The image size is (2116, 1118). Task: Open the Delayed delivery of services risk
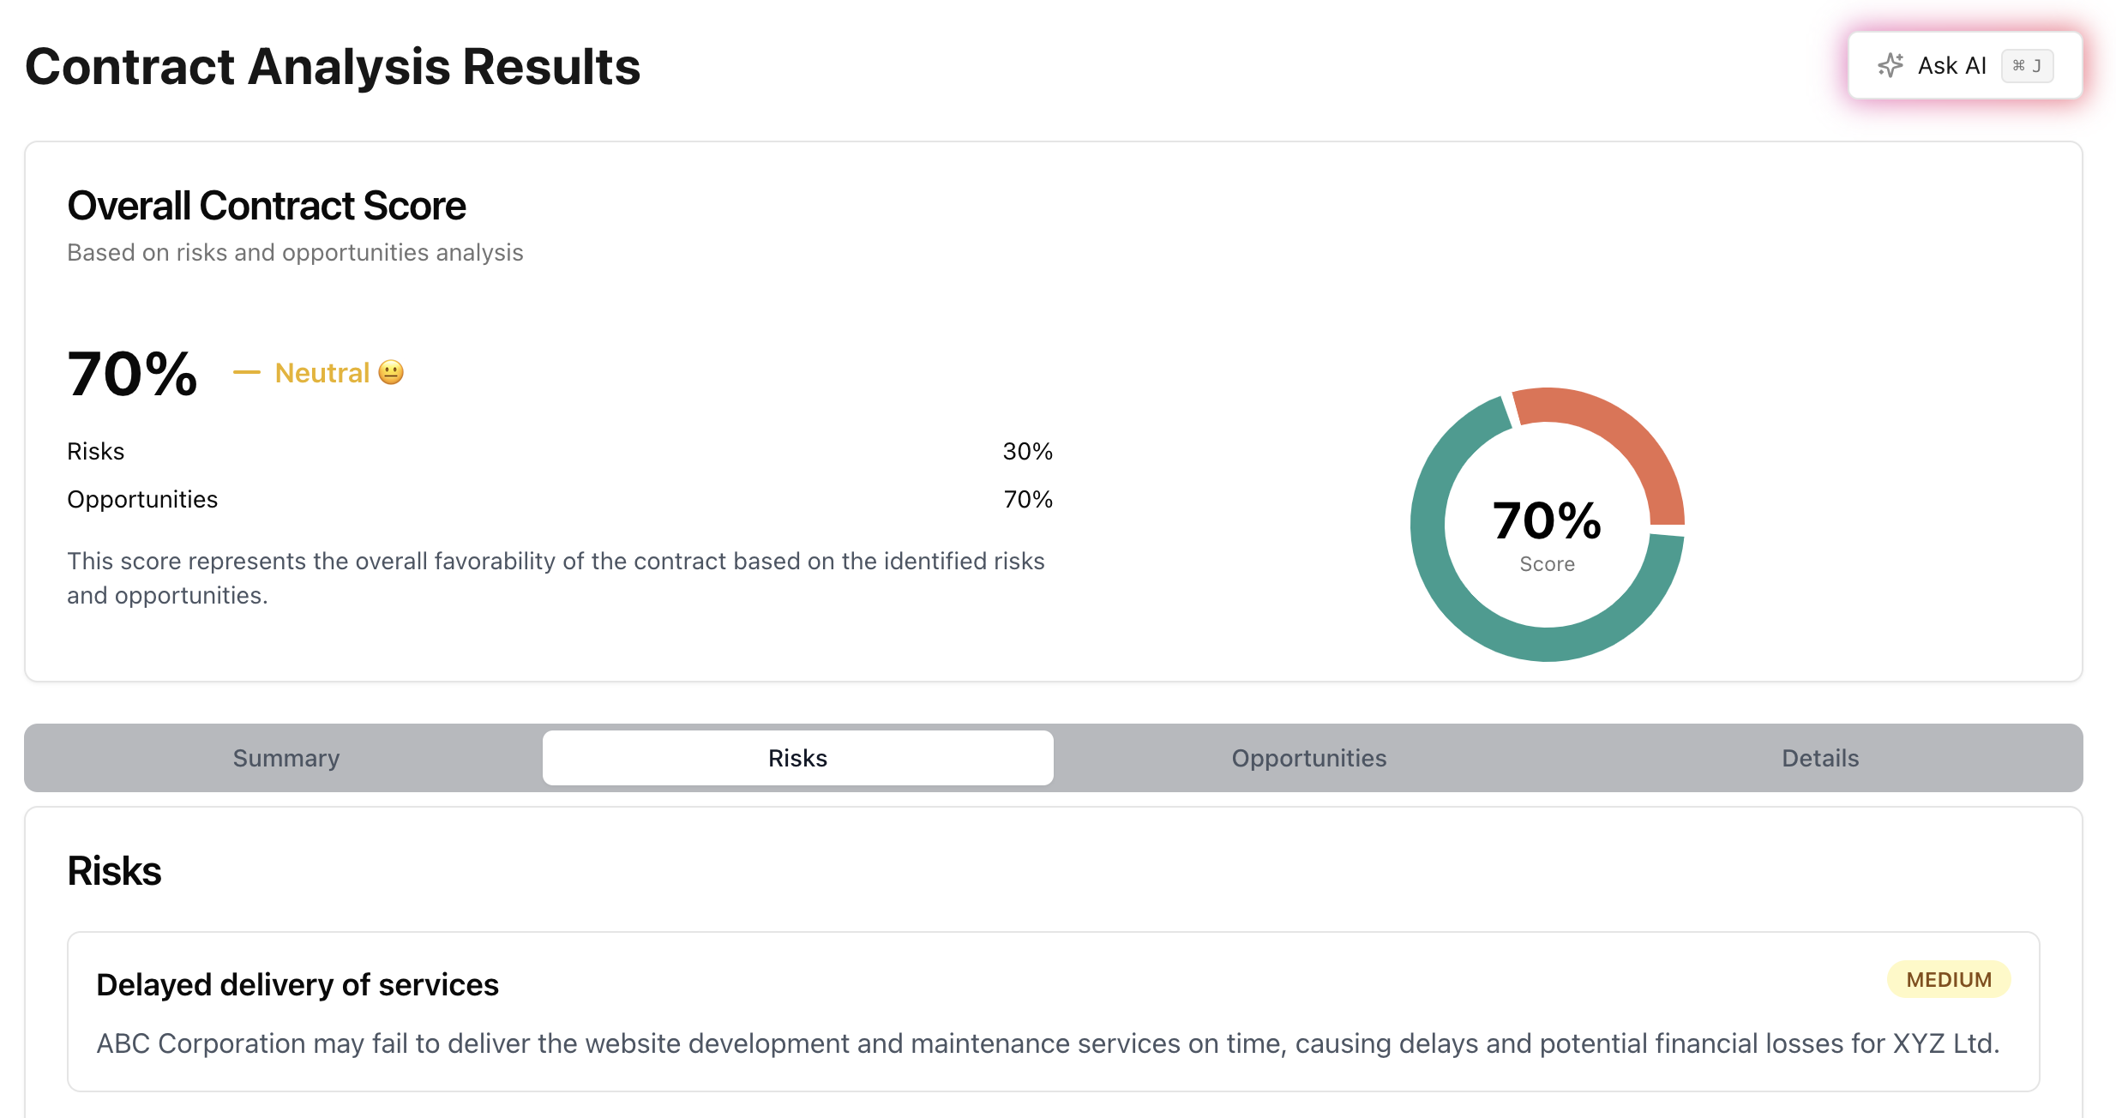[x=298, y=984]
